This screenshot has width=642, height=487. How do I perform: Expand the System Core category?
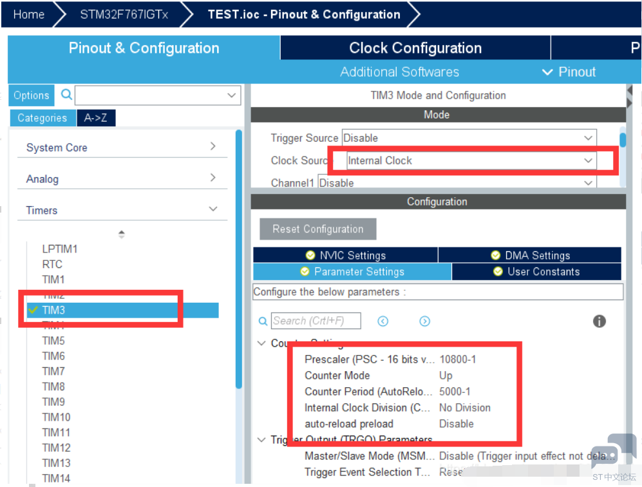(122, 147)
